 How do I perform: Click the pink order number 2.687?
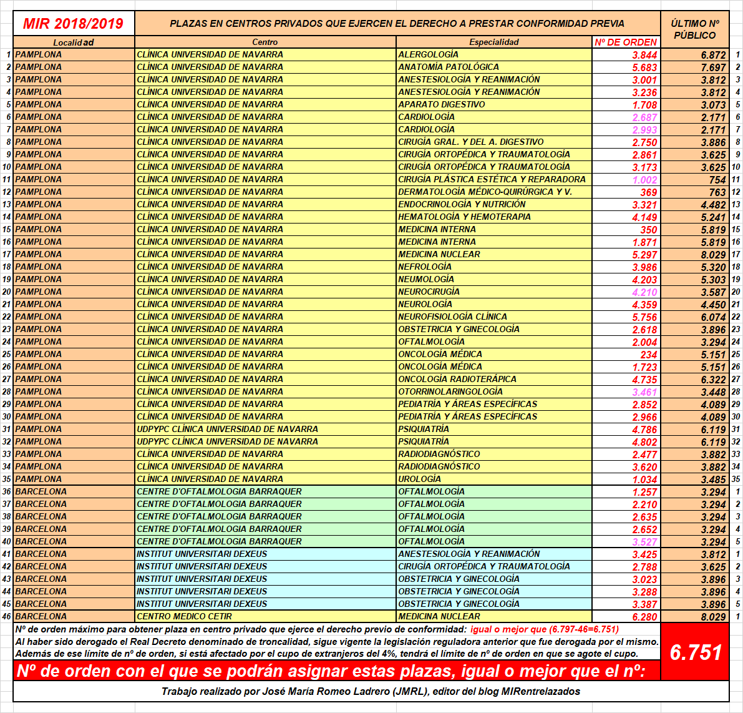(626, 117)
